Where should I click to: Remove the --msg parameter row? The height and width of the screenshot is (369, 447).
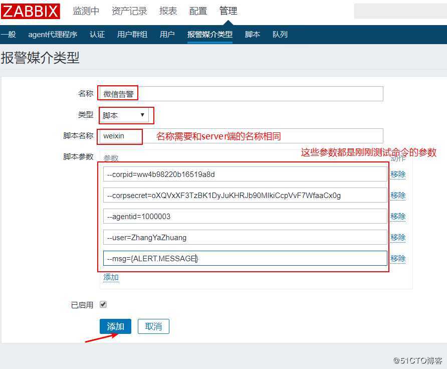point(398,258)
